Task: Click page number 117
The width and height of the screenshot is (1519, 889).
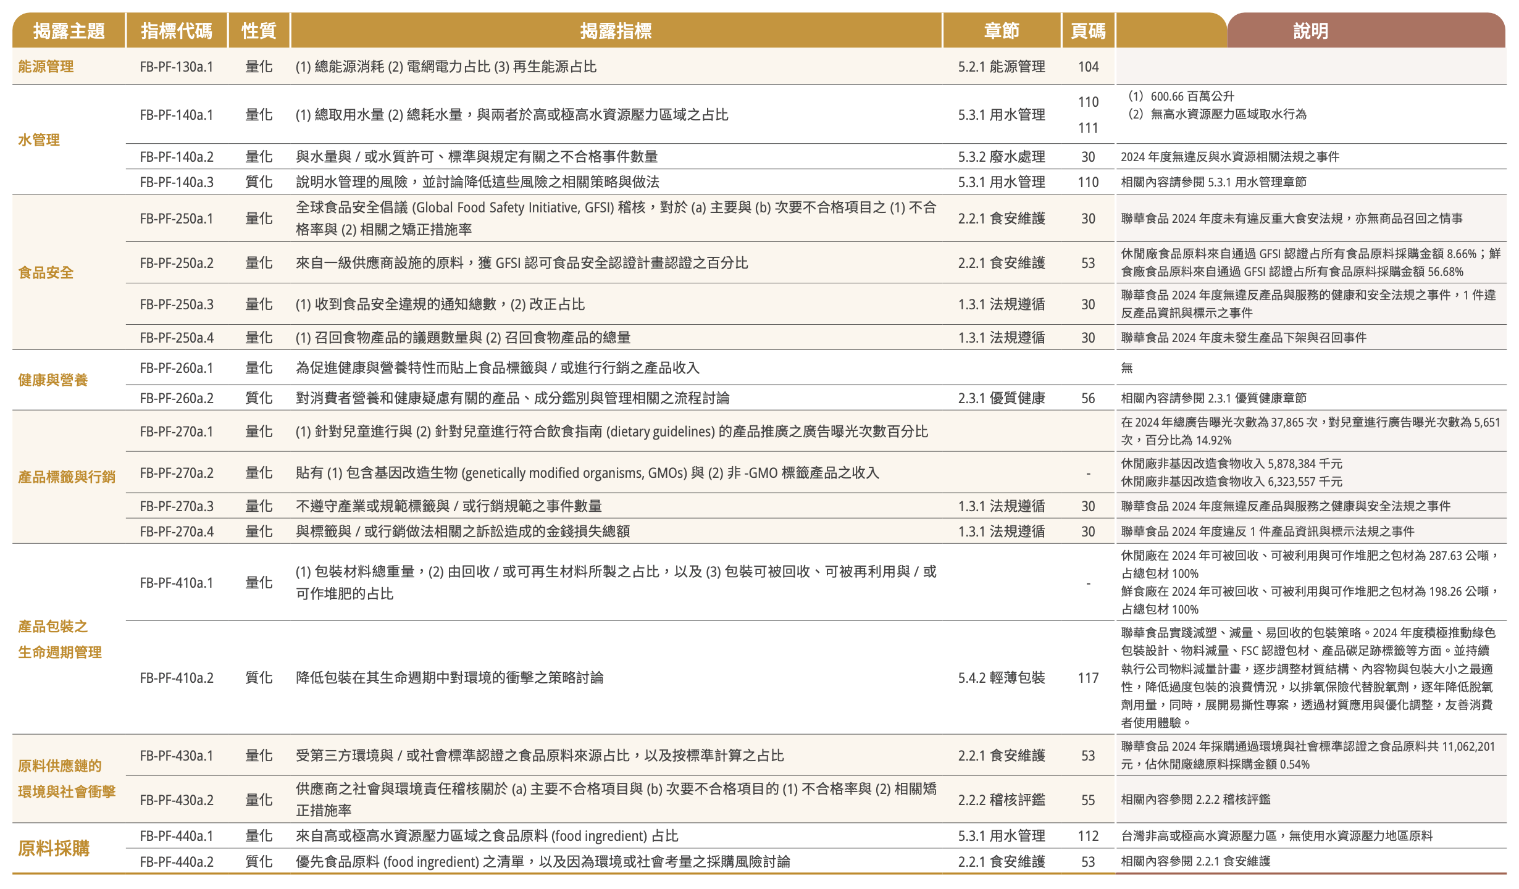Action: (1088, 678)
